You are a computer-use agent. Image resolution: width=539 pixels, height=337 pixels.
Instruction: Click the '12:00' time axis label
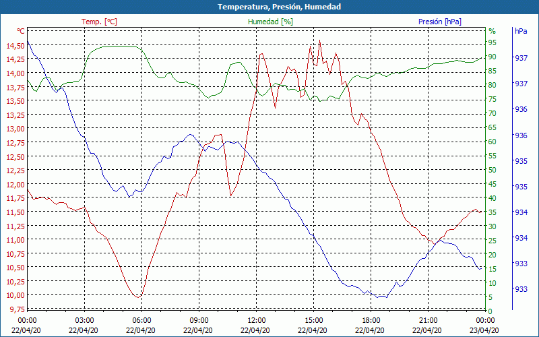click(256, 321)
